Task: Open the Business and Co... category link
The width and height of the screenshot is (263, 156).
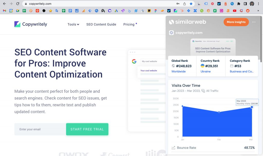Action: point(241,72)
